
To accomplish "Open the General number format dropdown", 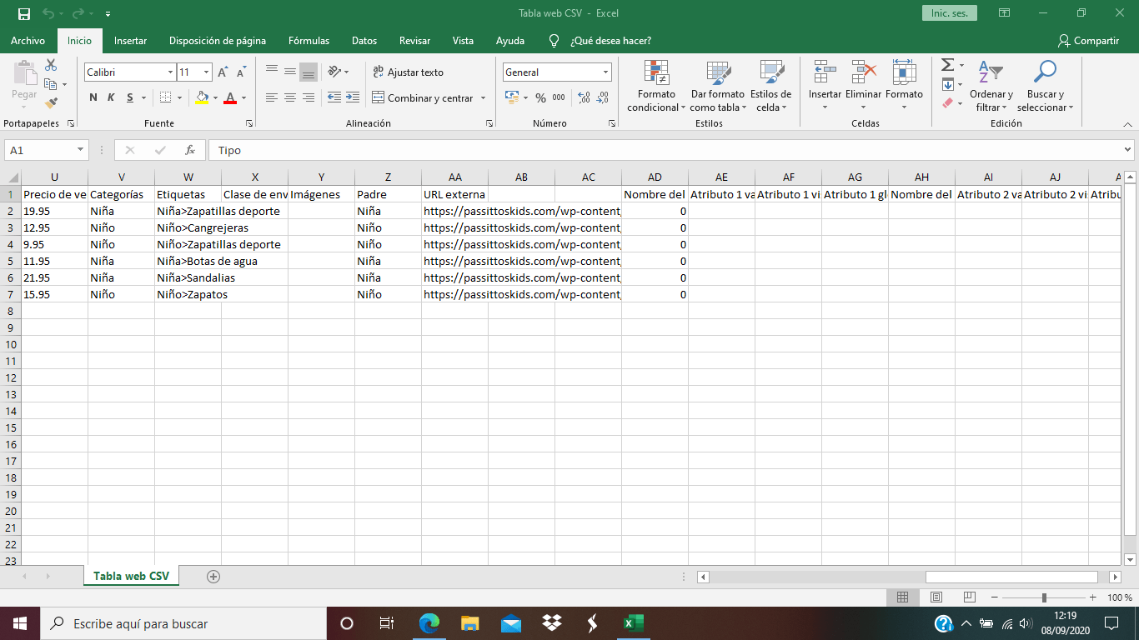I will click(x=605, y=72).
